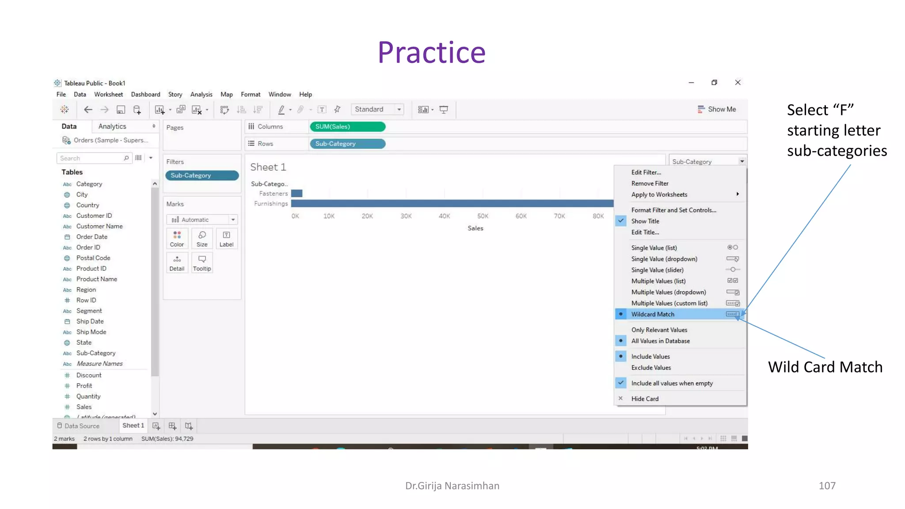Click the Undo back arrow
This screenshot has width=905, height=509.
88,110
